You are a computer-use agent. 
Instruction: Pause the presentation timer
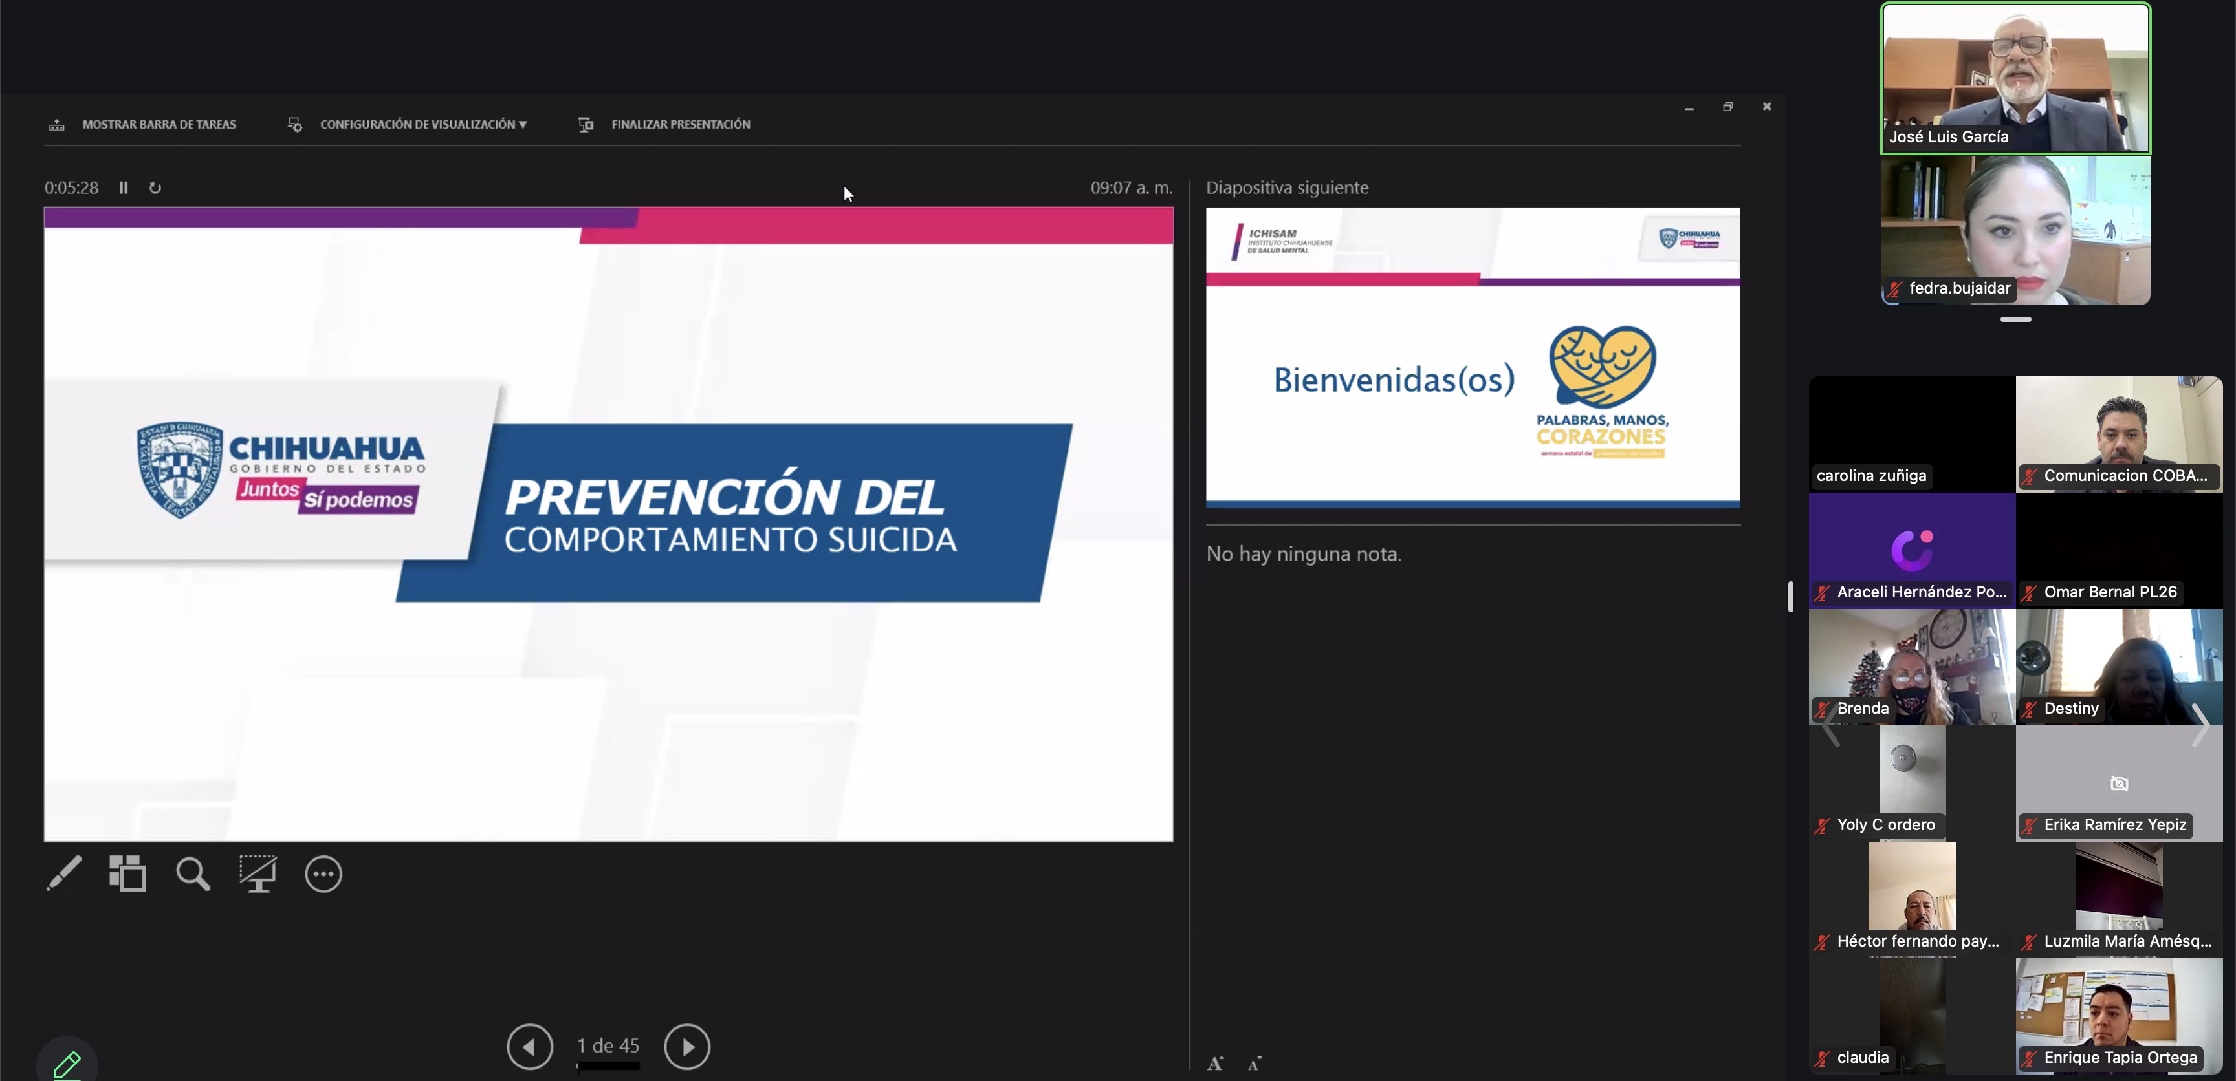tap(124, 187)
